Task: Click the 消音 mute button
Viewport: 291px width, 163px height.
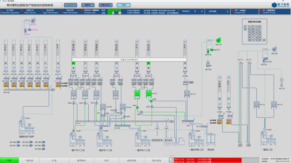Action: pyautogui.click(x=106, y=160)
